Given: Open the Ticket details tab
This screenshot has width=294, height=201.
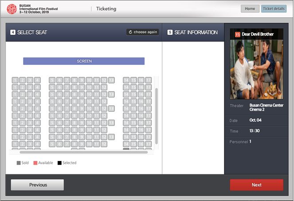Looking at the screenshot, I should tap(274, 8).
